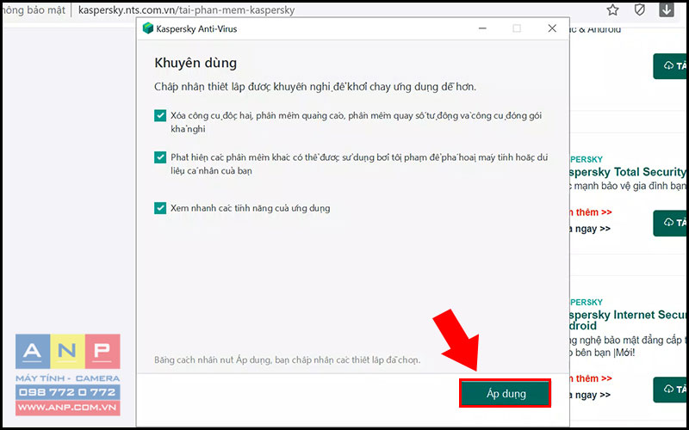The width and height of the screenshot is (689, 430).
Task: Close the Kaspersky Anti-Virus installer window
Action: pyautogui.click(x=552, y=28)
